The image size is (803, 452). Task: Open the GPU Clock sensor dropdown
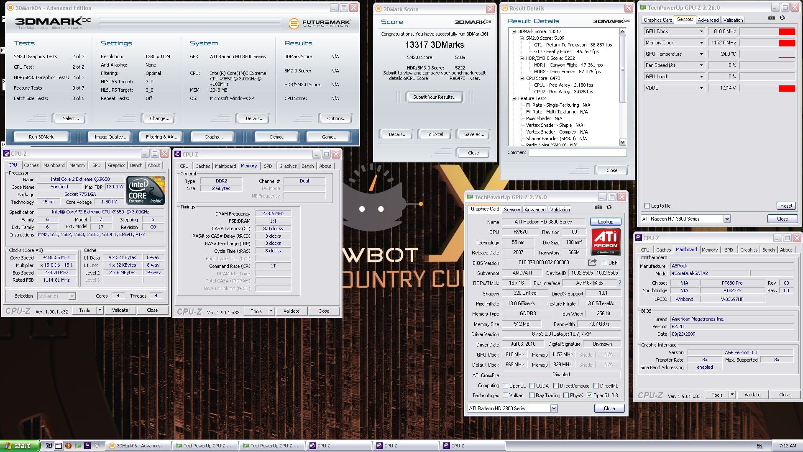click(x=701, y=31)
